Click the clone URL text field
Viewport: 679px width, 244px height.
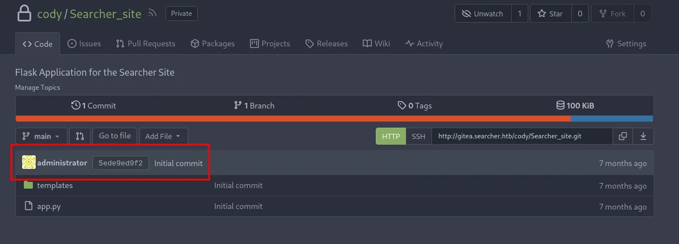(x=521, y=136)
